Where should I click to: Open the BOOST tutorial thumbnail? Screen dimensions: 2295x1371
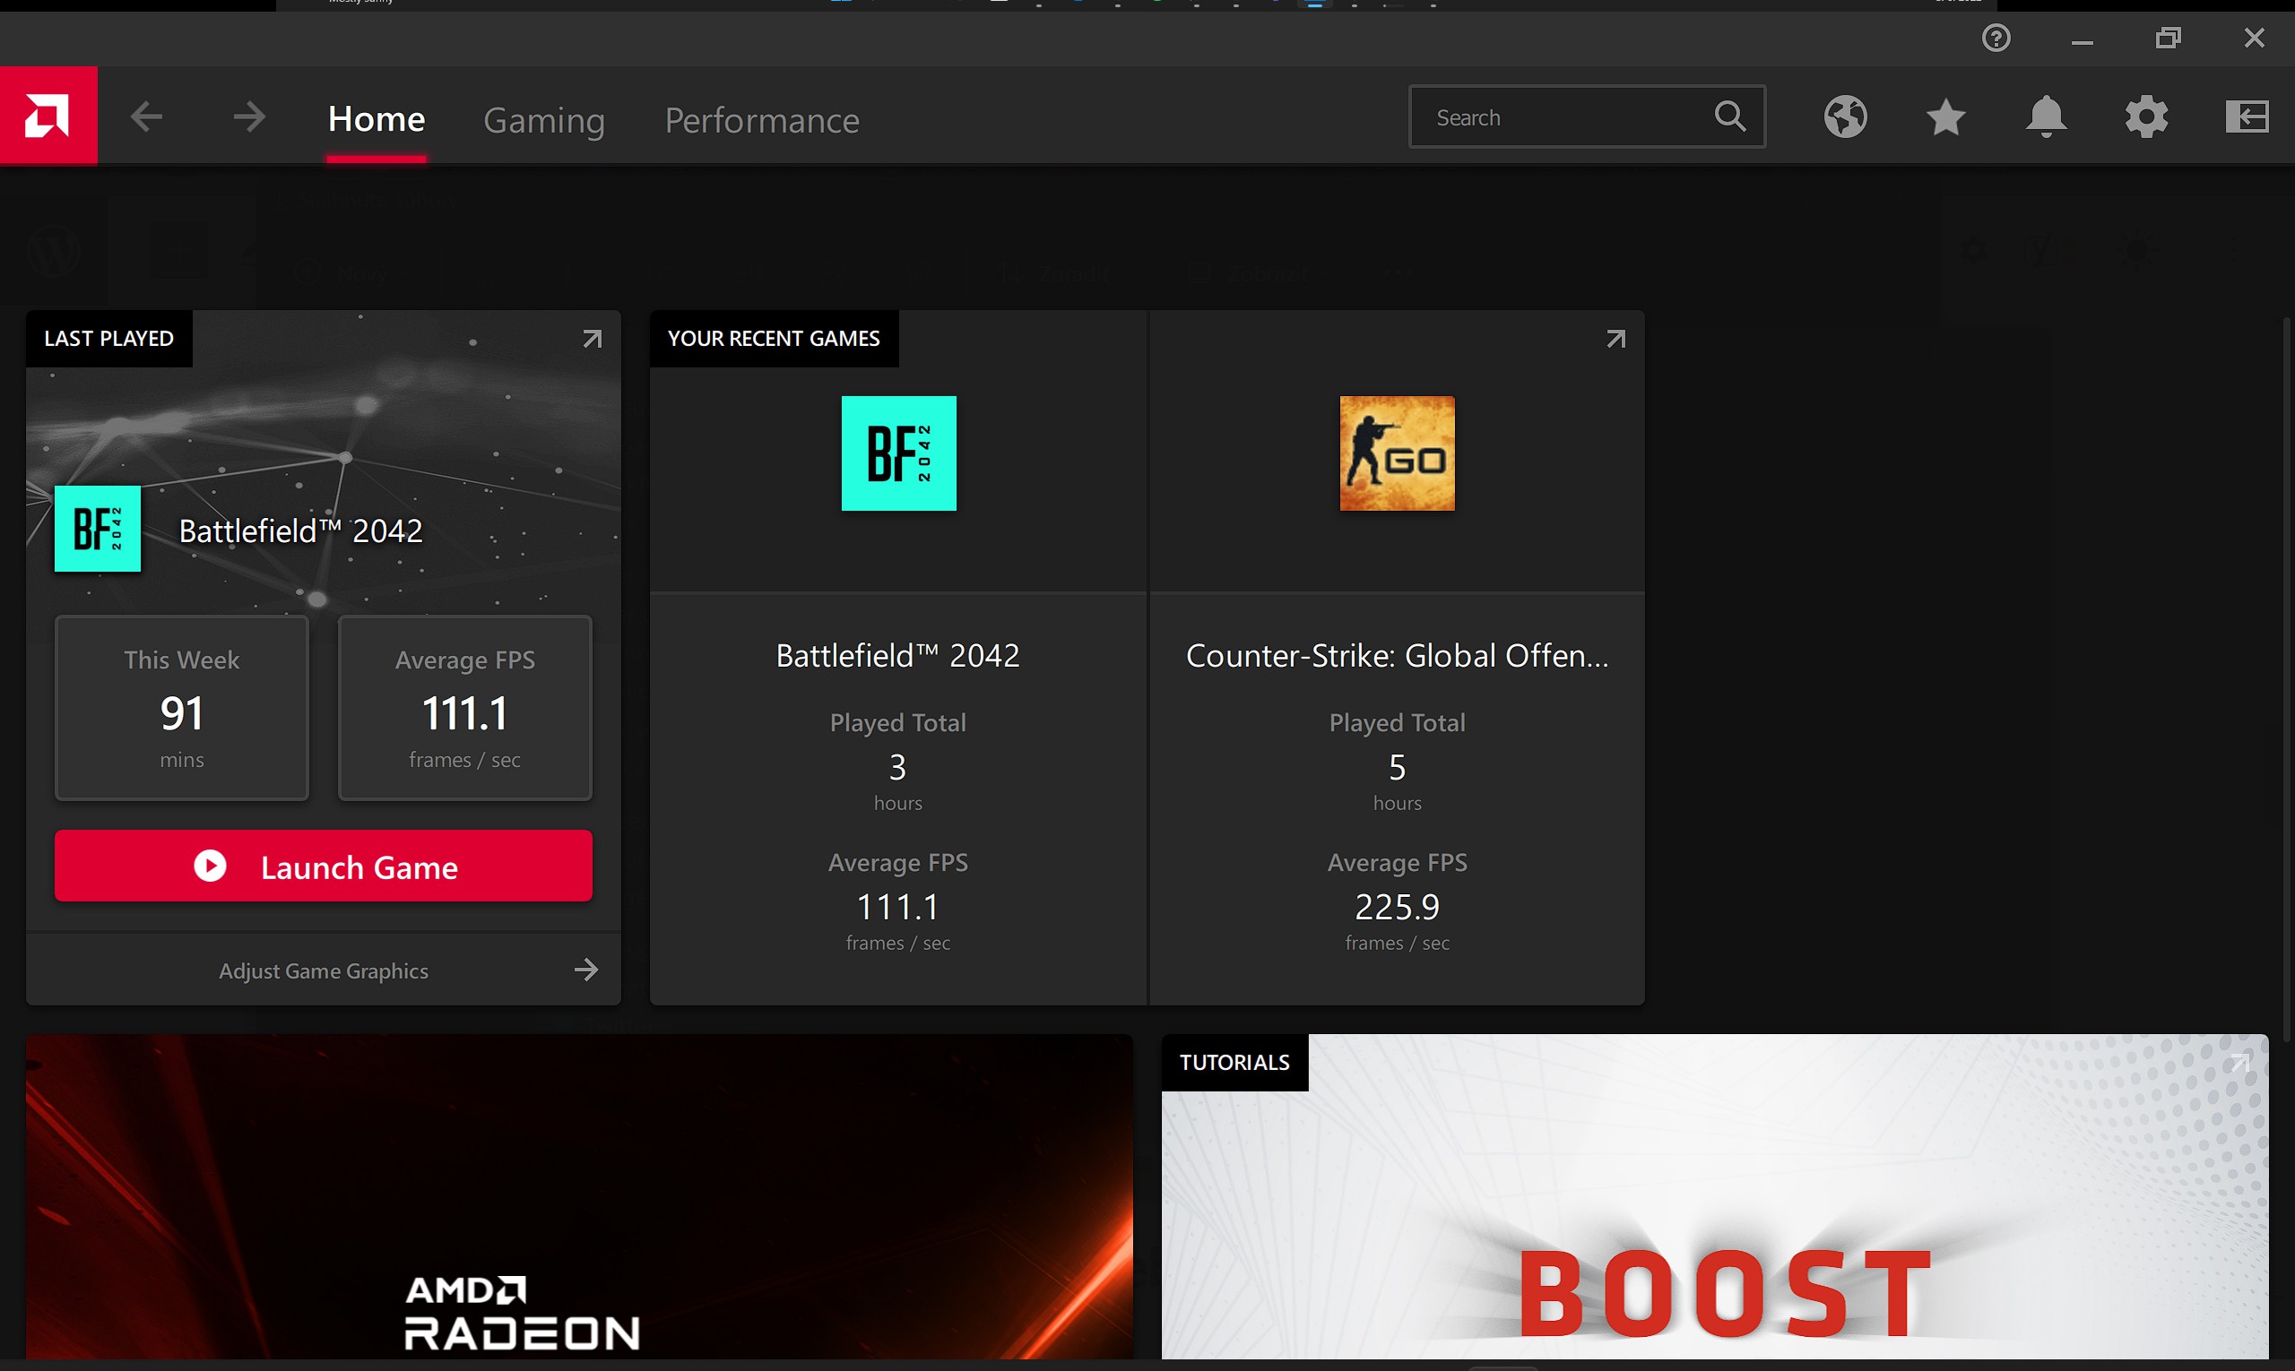(1715, 1196)
